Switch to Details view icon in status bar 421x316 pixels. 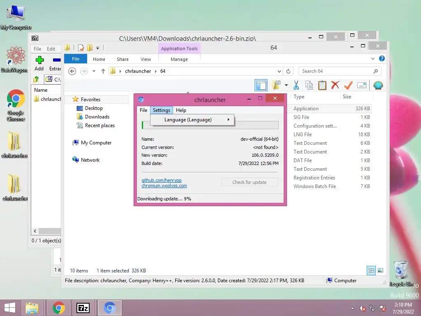point(371,270)
